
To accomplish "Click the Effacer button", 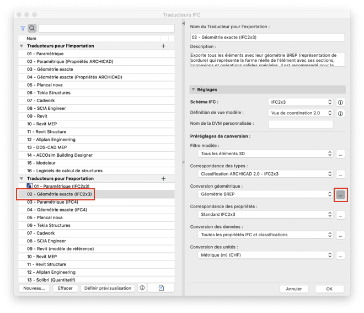I will click(x=65, y=288).
